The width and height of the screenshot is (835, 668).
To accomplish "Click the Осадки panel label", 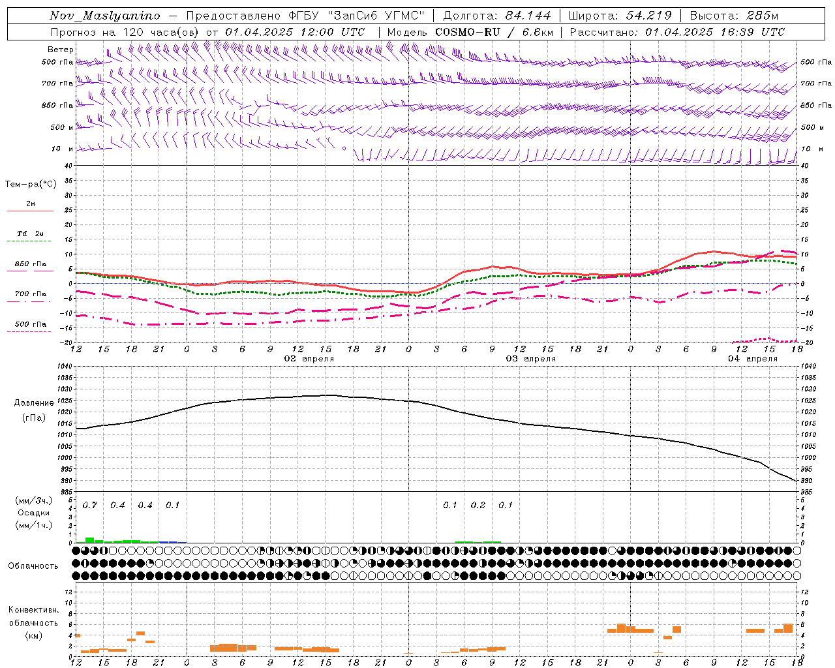I will coord(34,513).
